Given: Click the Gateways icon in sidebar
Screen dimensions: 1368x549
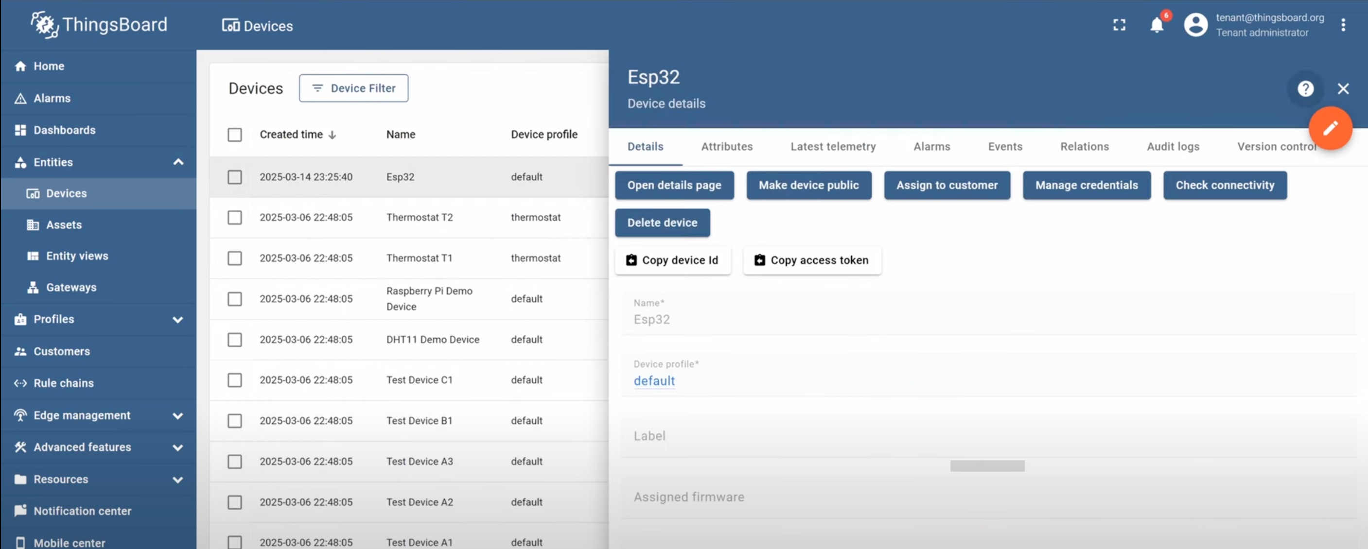Looking at the screenshot, I should click(x=33, y=287).
